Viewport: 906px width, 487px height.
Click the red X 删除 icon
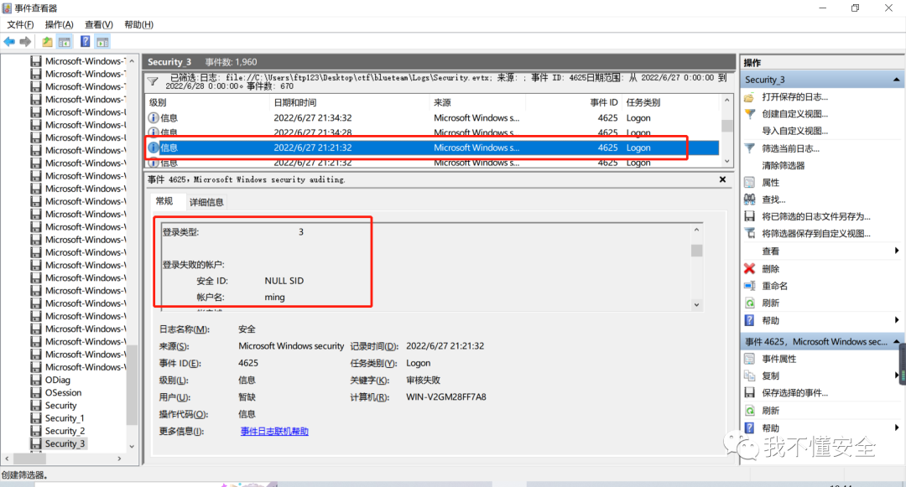point(749,268)
